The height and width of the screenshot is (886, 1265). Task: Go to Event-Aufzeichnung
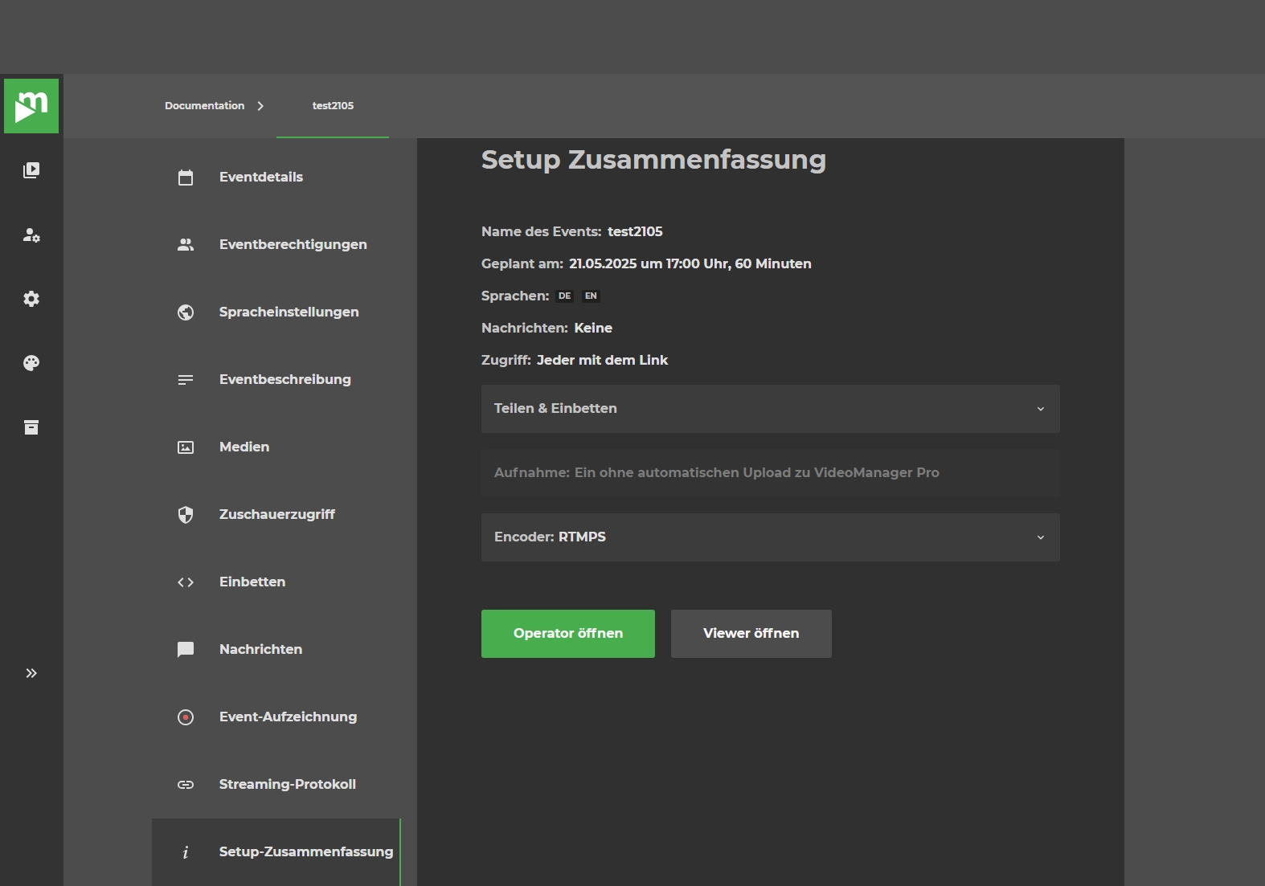276,717
